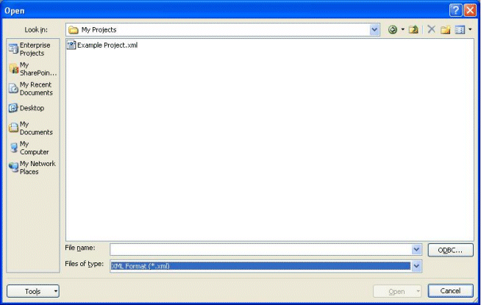Open the Files of type dropdown arrow
Viewport: 481px width, 305px height.
click(x=416, y=266)
